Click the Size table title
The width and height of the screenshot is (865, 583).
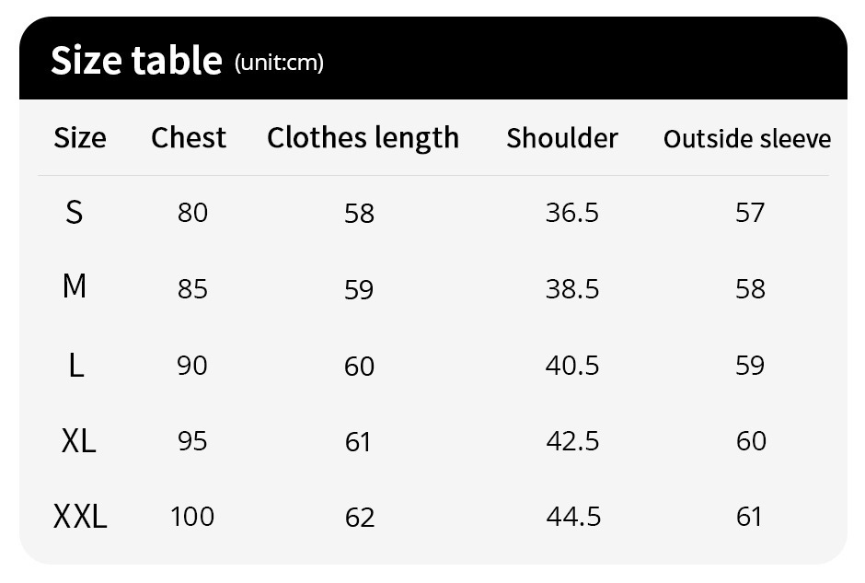[136, 60]
